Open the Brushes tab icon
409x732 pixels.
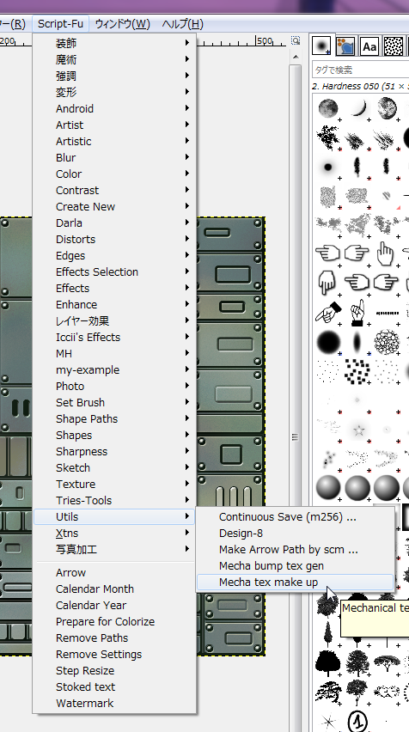(x=321, y=46)
